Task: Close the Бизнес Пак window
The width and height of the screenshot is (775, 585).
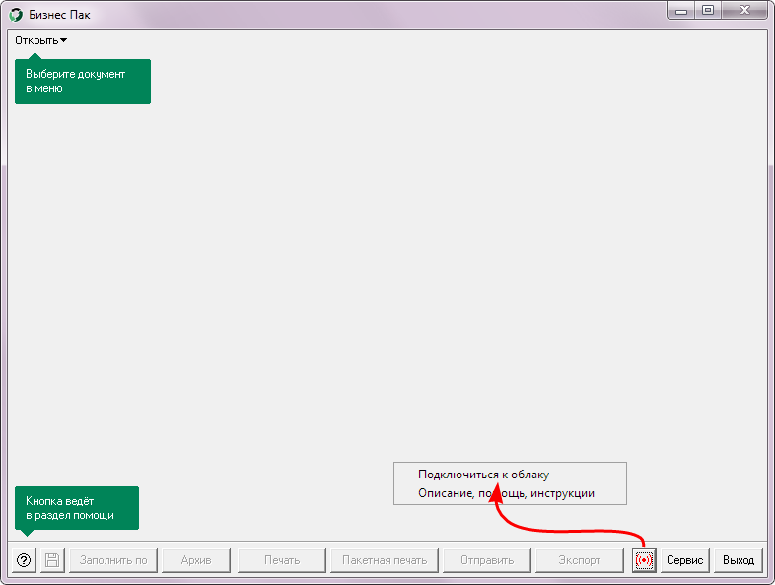Action: click(x=744, y=11)
